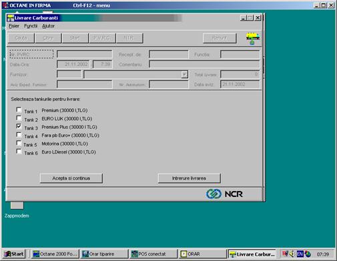The height and width of the screenshot is (261, 337).
Task: Click the Comentariu input field
Action: [x=204, y=64]
